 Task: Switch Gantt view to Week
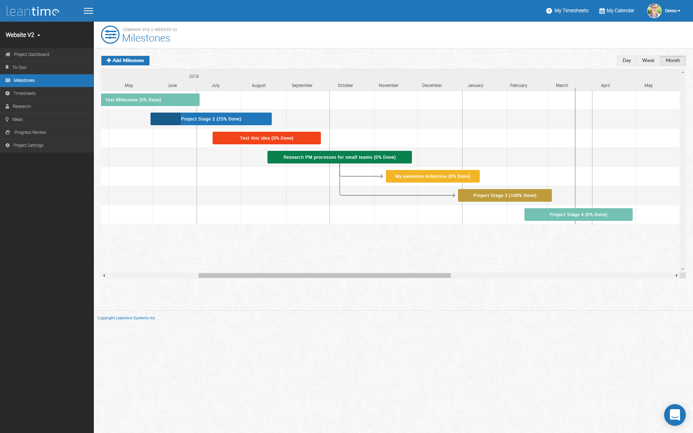[x=648, y=61]
